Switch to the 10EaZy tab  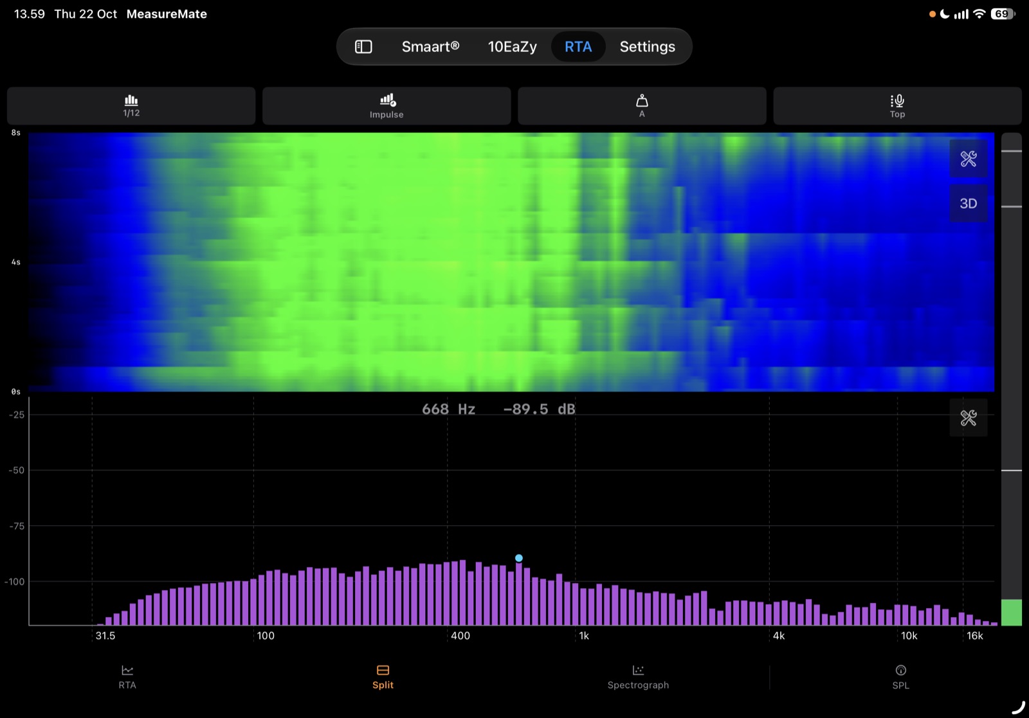(x=512, y=46)
